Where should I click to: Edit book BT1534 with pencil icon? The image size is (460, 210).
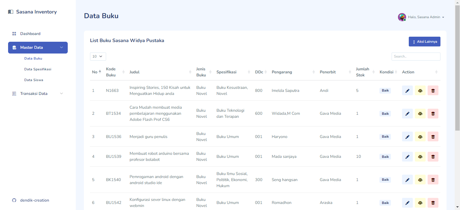(x=407, y=113)
